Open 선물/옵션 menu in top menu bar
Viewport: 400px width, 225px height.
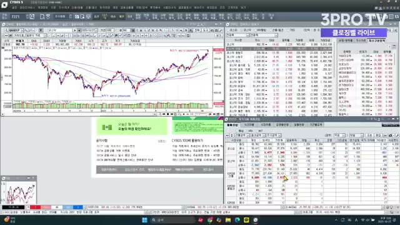point(91,7)
